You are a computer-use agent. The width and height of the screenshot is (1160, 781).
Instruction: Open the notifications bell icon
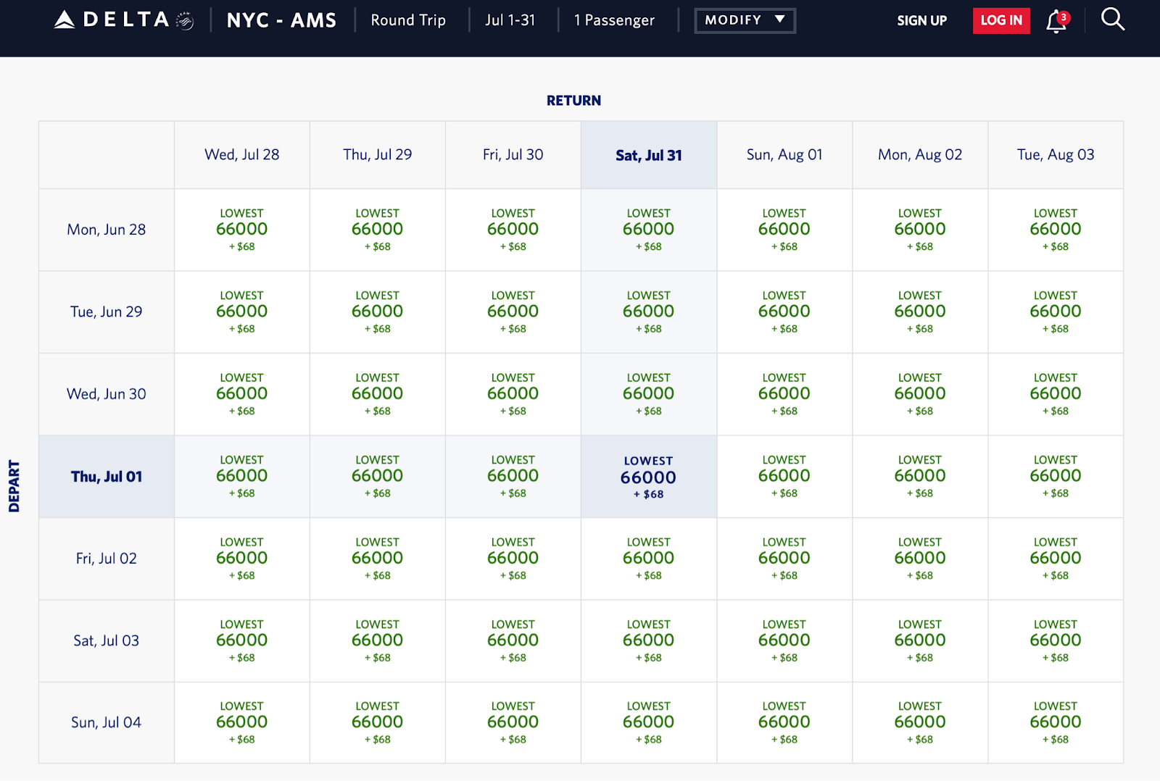point(1056,22)
